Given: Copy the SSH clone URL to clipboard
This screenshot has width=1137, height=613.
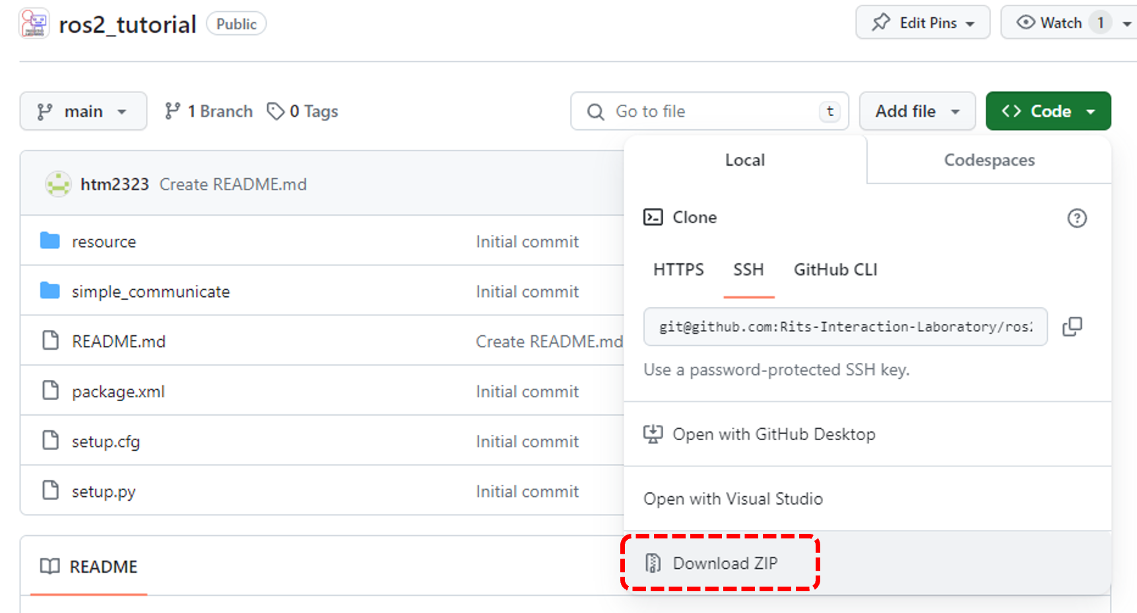Looking at the screenshot, I should (1072, 326).
